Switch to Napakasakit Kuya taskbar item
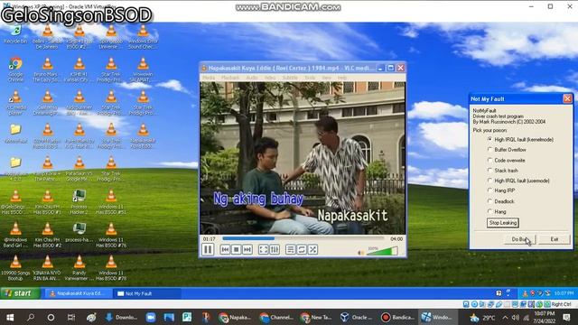Screen dimensions: 578x325 point(78,293)
